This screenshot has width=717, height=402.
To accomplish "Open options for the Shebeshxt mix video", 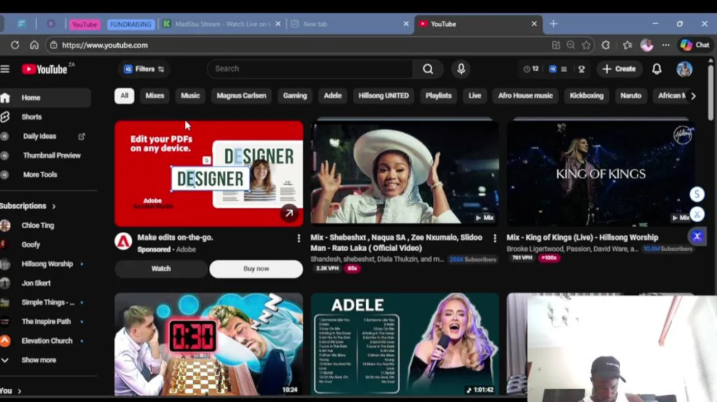I will tap(495, 238).
